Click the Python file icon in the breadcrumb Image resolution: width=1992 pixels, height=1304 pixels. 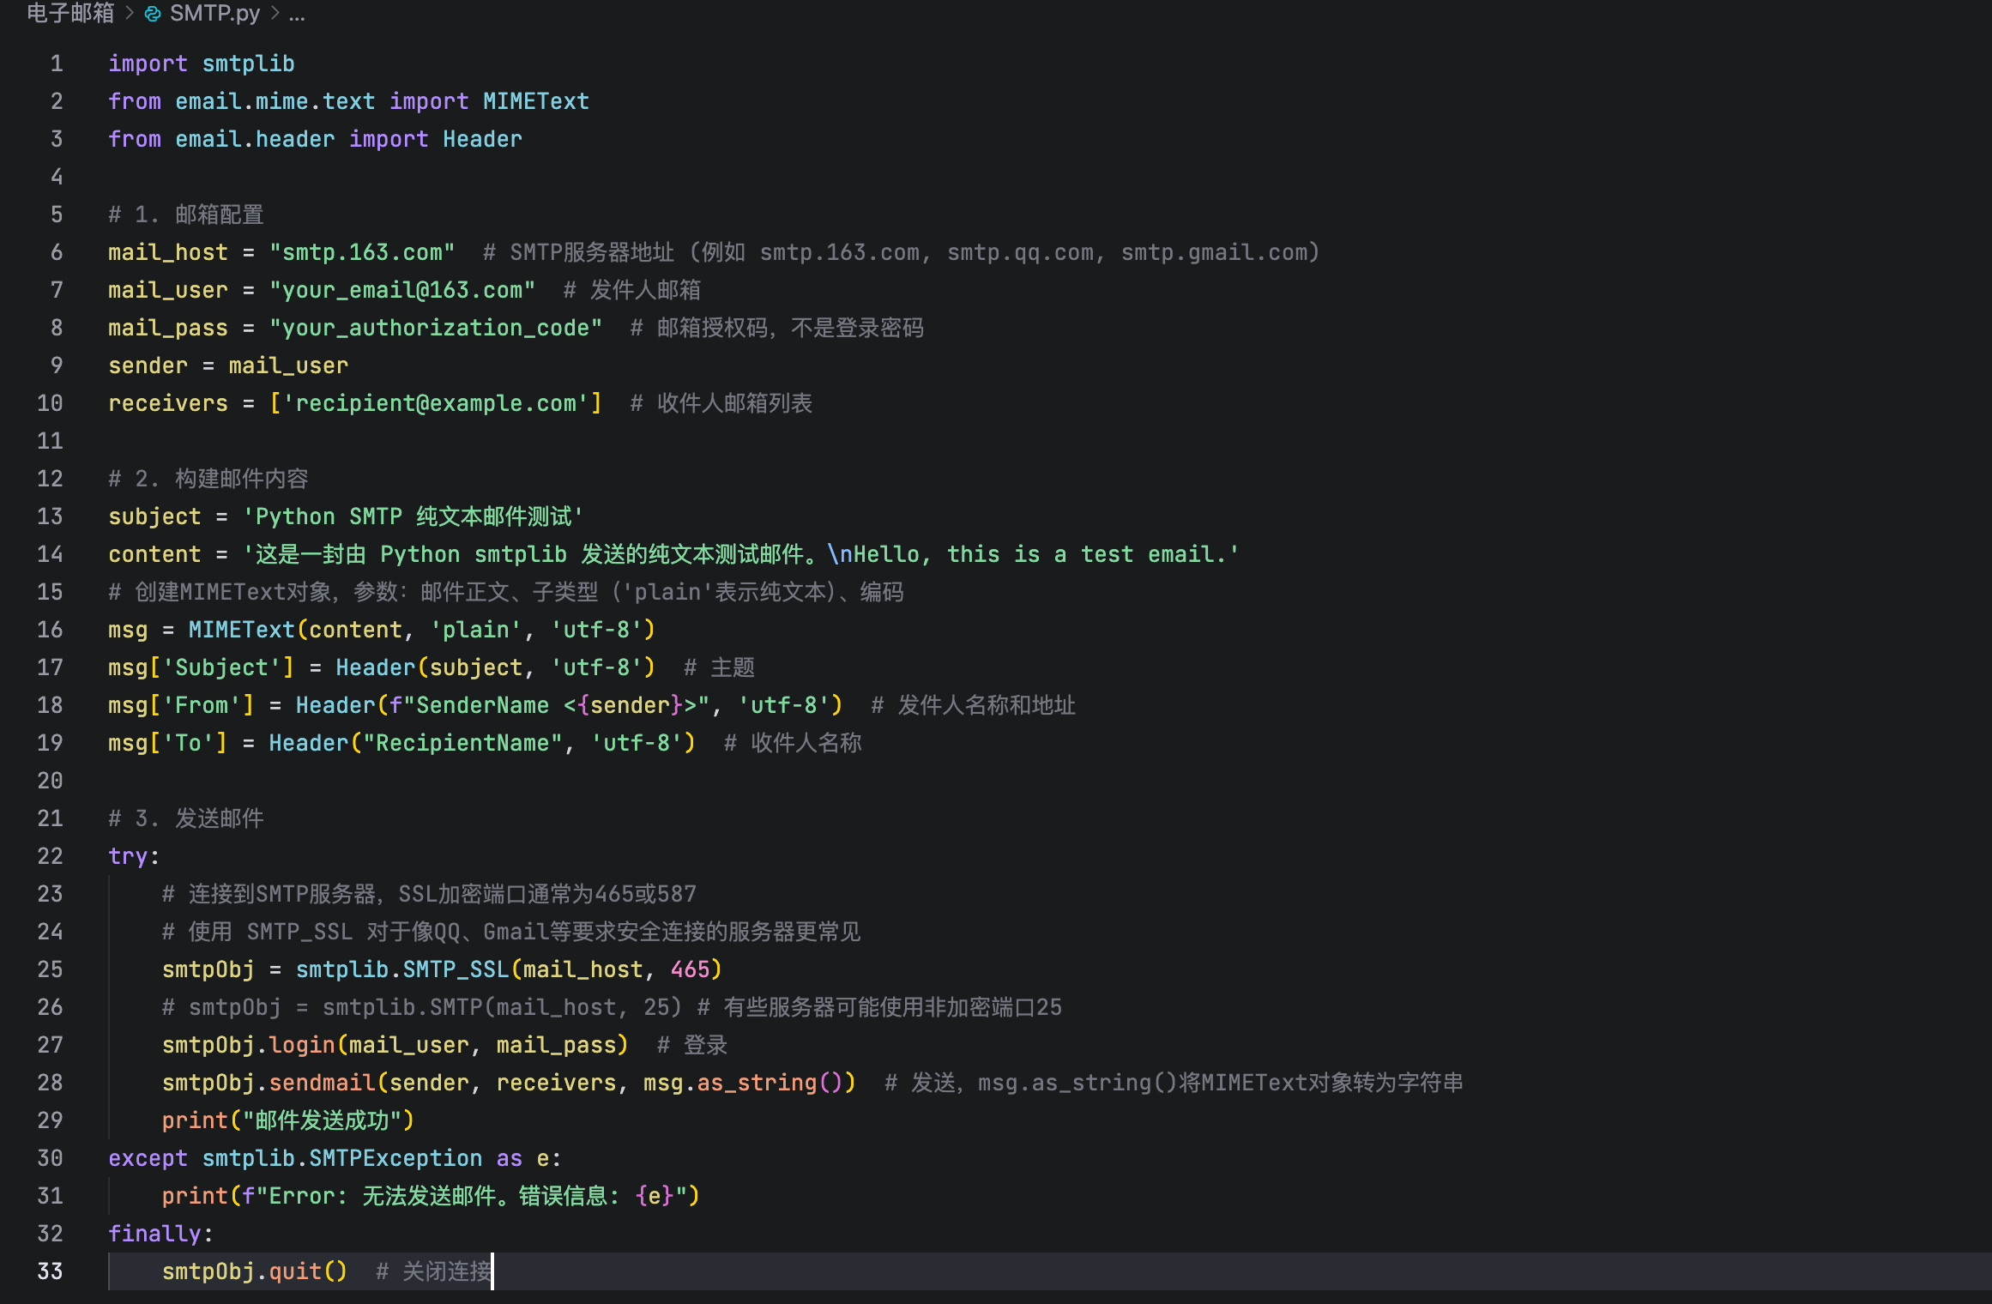tap(153, 15)
